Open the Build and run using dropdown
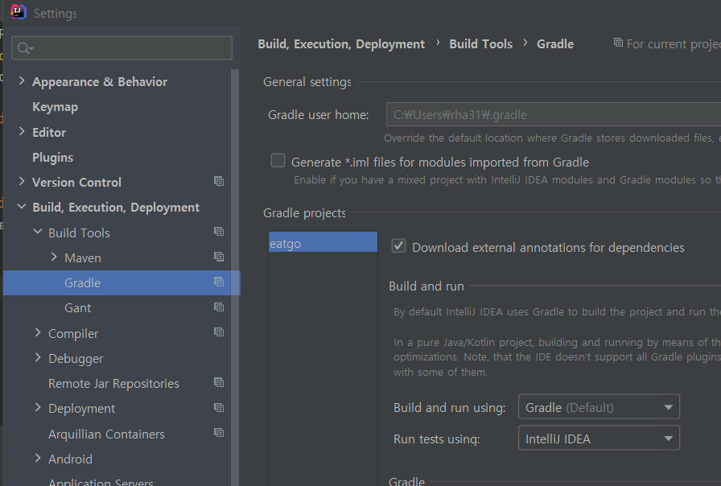The image size is (721, 486). [599, 407]
